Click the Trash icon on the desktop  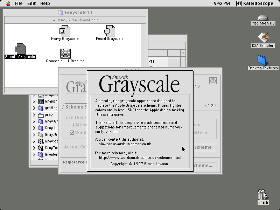(x=262, y=195)
